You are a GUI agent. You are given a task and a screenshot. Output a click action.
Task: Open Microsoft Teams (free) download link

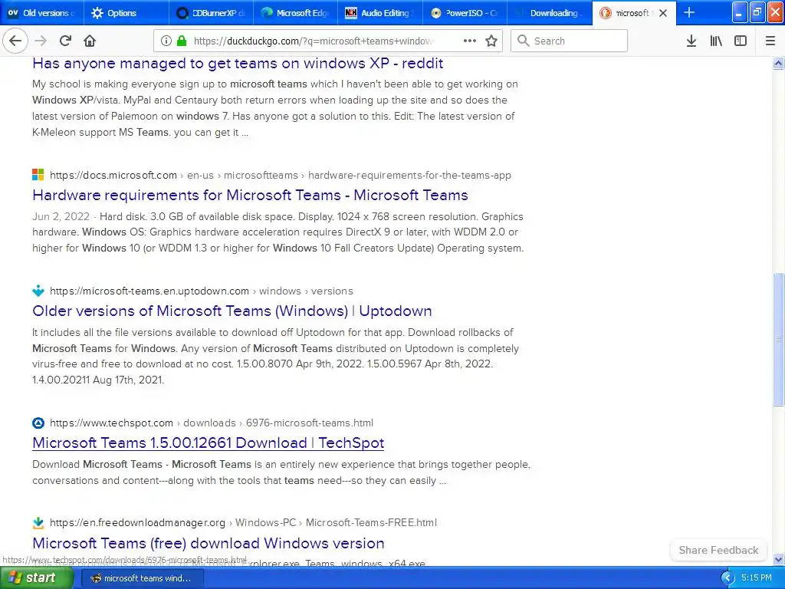[x=209, y=543]
